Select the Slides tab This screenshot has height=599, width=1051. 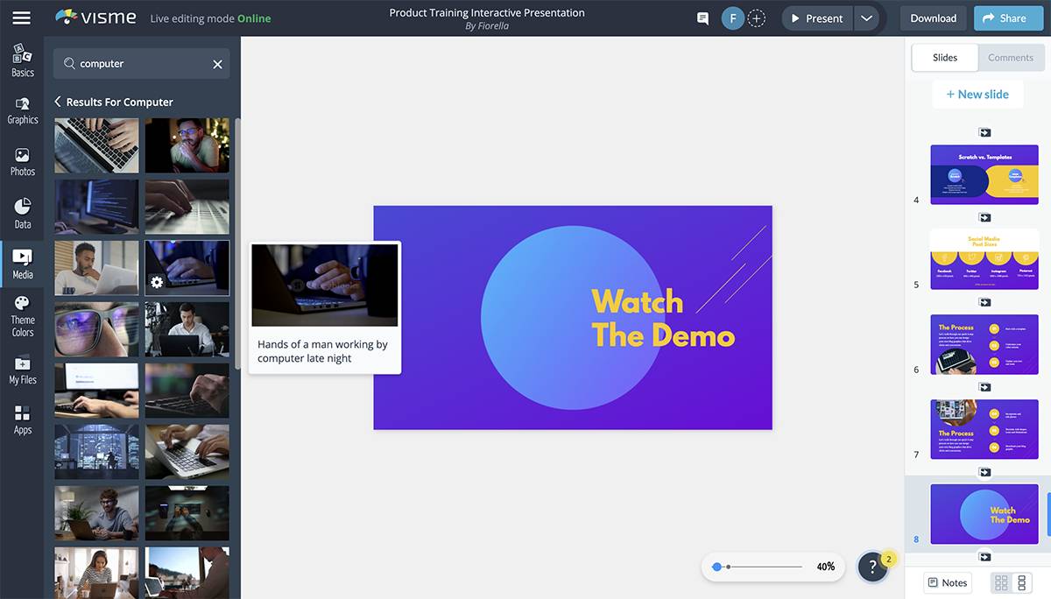tap(945, 58)
